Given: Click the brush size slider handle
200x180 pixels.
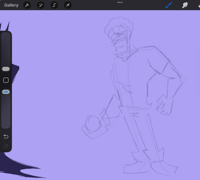Looking at the screenshot, I should tap(6, 69).
